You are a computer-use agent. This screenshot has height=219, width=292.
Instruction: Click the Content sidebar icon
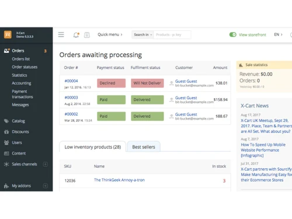[6, 154]
